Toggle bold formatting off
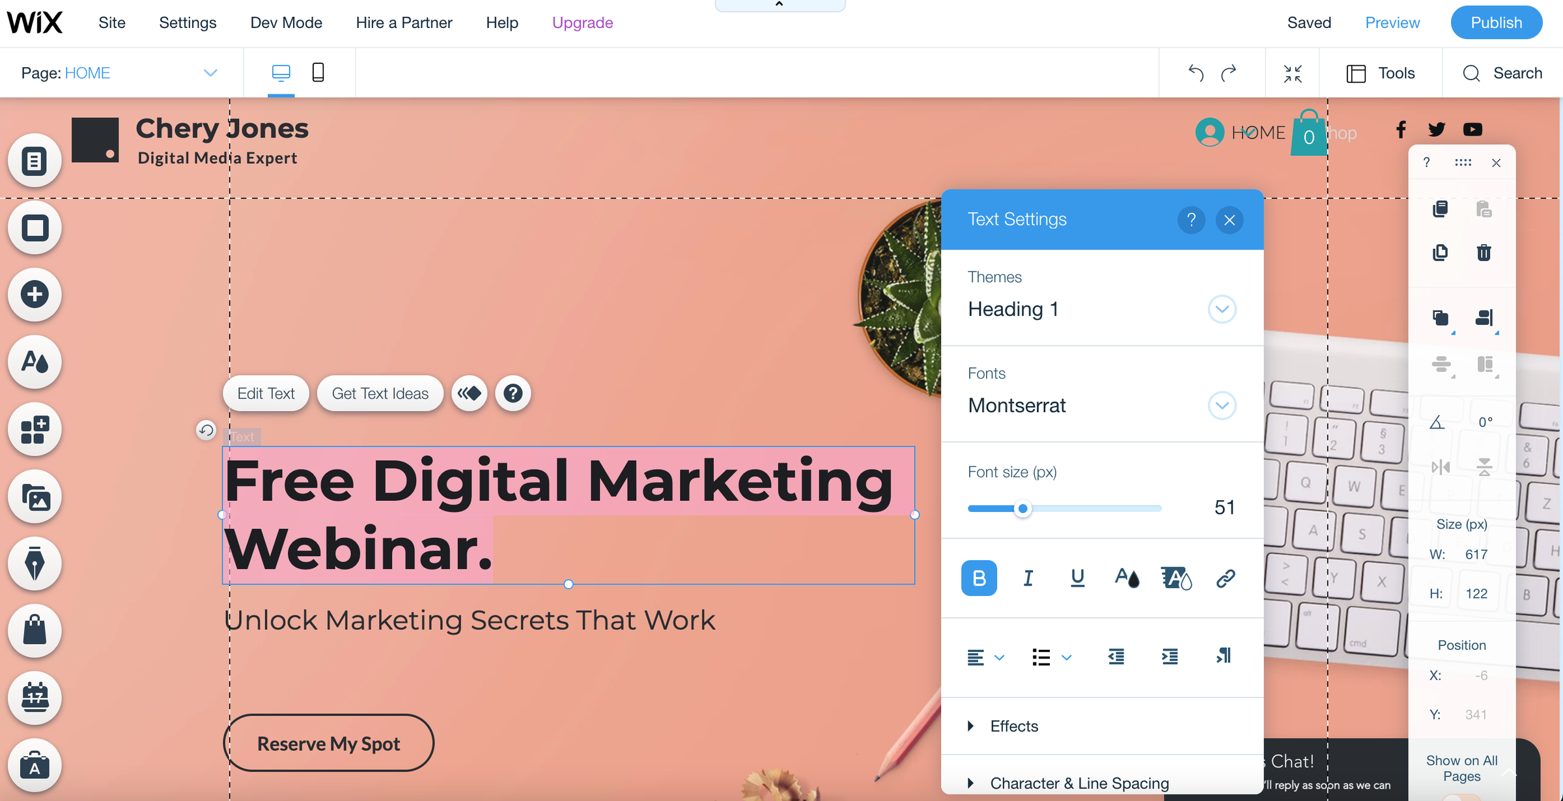 (x=979, y=578)
